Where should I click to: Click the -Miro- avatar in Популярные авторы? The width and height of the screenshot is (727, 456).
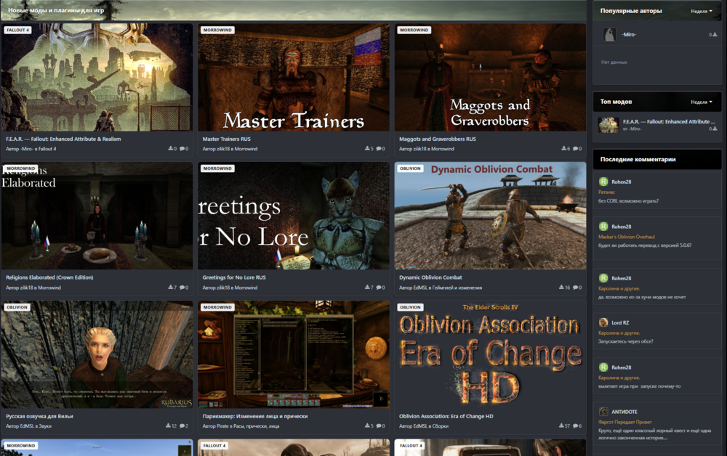[609, 34]
